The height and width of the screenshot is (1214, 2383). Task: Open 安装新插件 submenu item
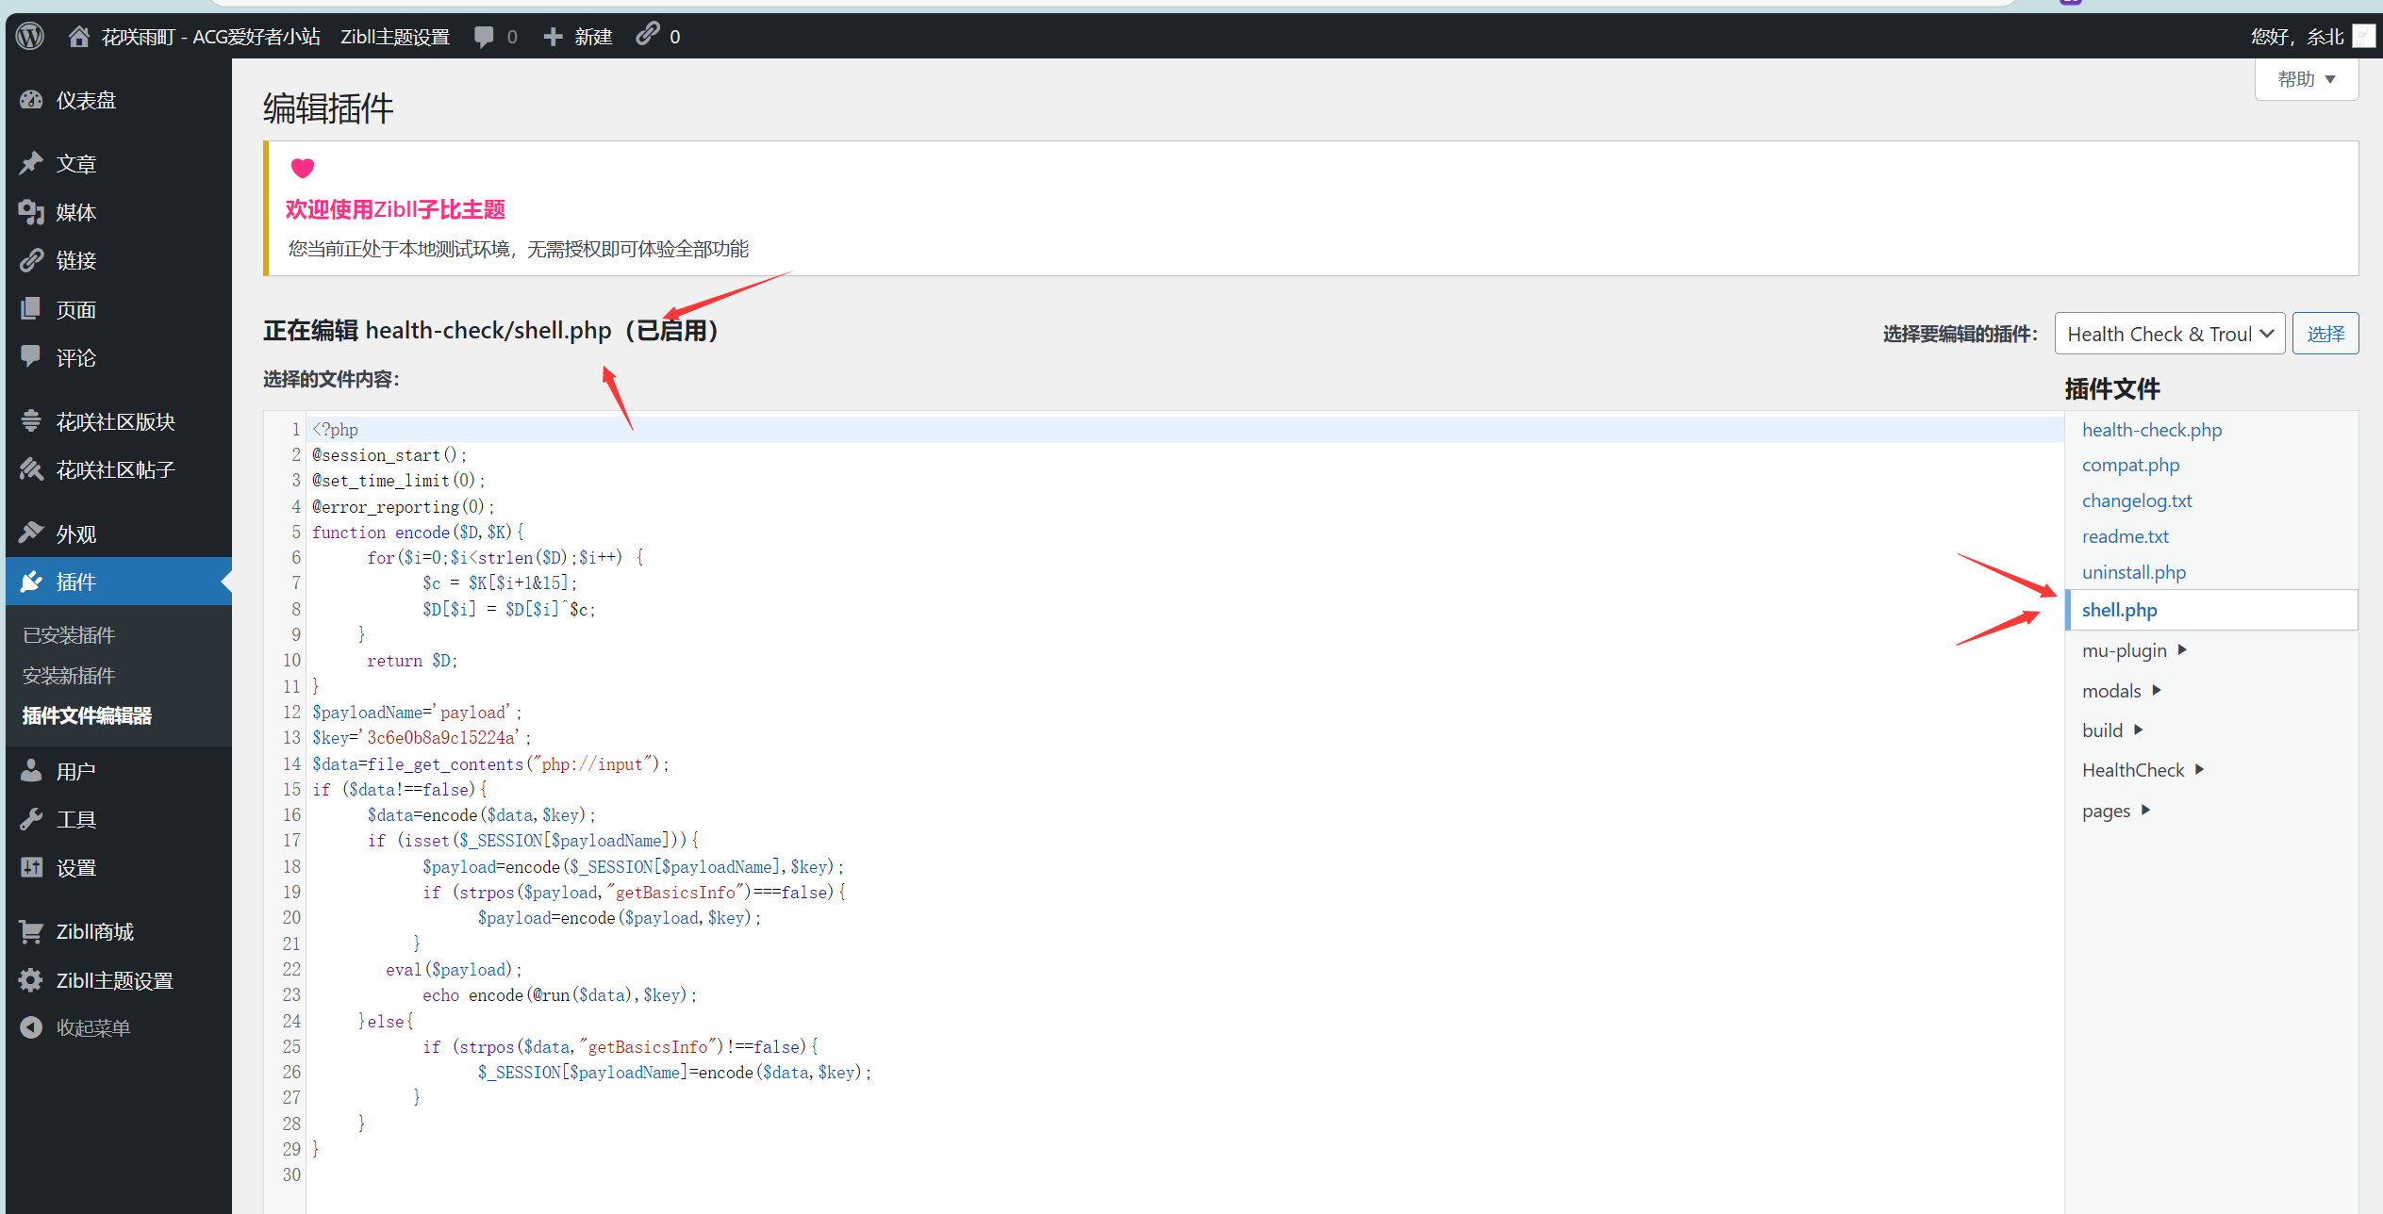[68, 676]
